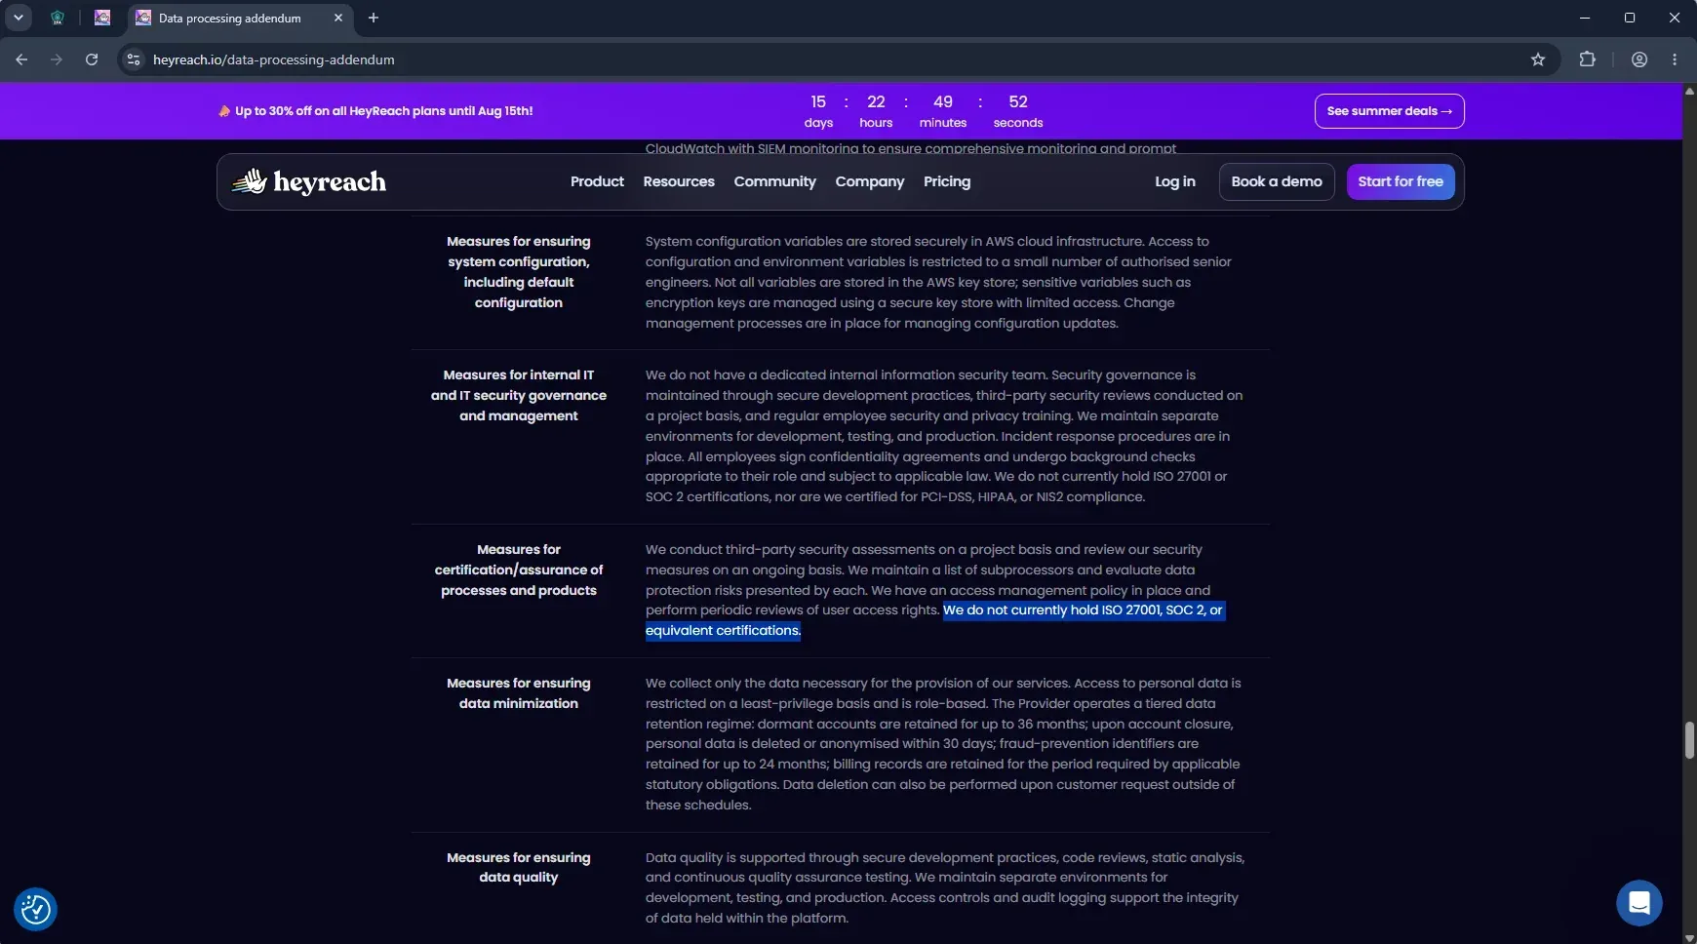The height and width of the screenshot is (944, 1697).
Task: Click the HeyReach logo
Action: (309, 181)
